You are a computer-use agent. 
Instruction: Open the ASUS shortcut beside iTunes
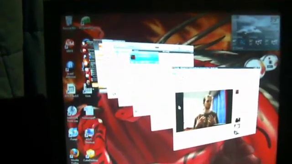[x=89, y=136]
